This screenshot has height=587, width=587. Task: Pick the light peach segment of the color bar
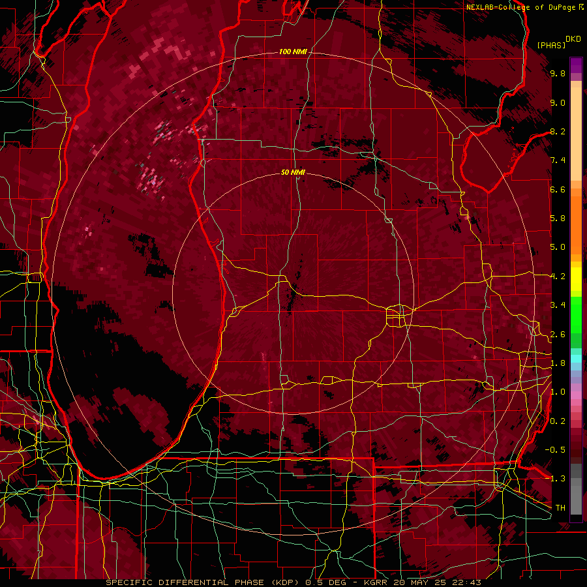(576, 135)
